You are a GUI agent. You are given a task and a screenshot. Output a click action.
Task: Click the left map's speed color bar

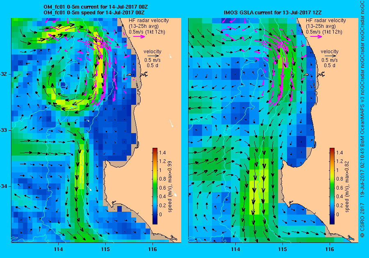pos(155,186)
